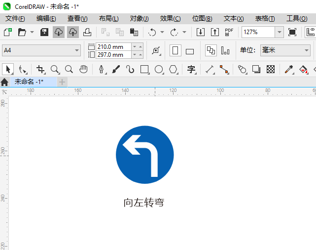
Task: Select the Polygon tool
Action: click(x=173, y=70)
